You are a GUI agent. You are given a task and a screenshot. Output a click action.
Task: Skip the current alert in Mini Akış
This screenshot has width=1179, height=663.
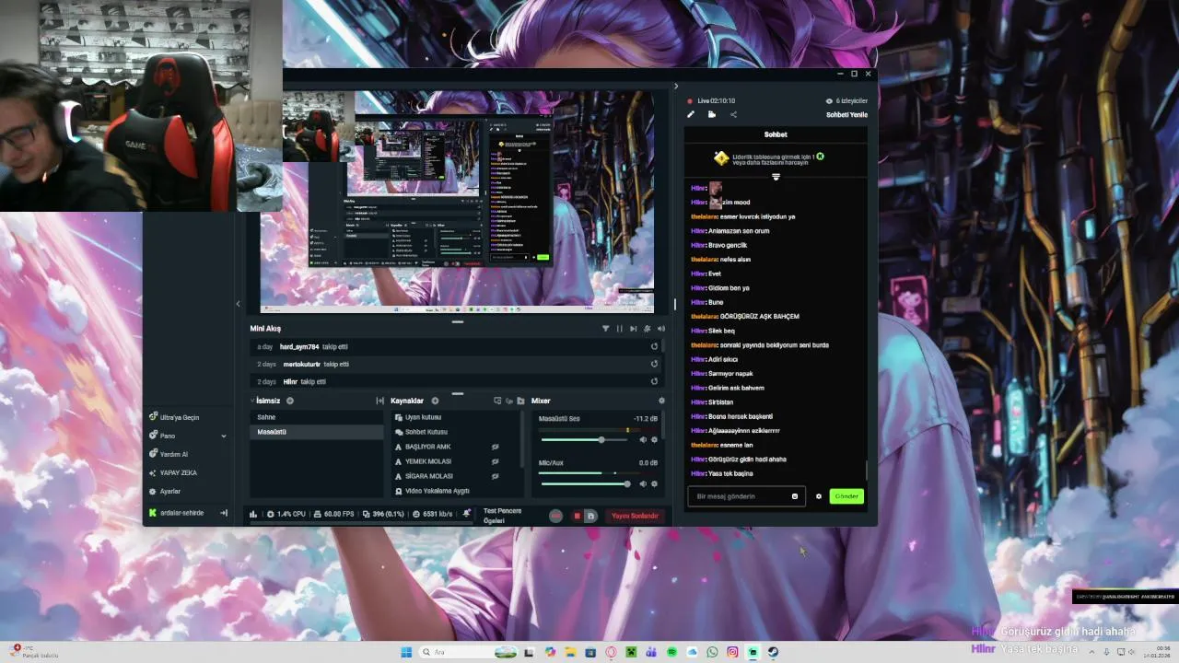tap(633, 329)
